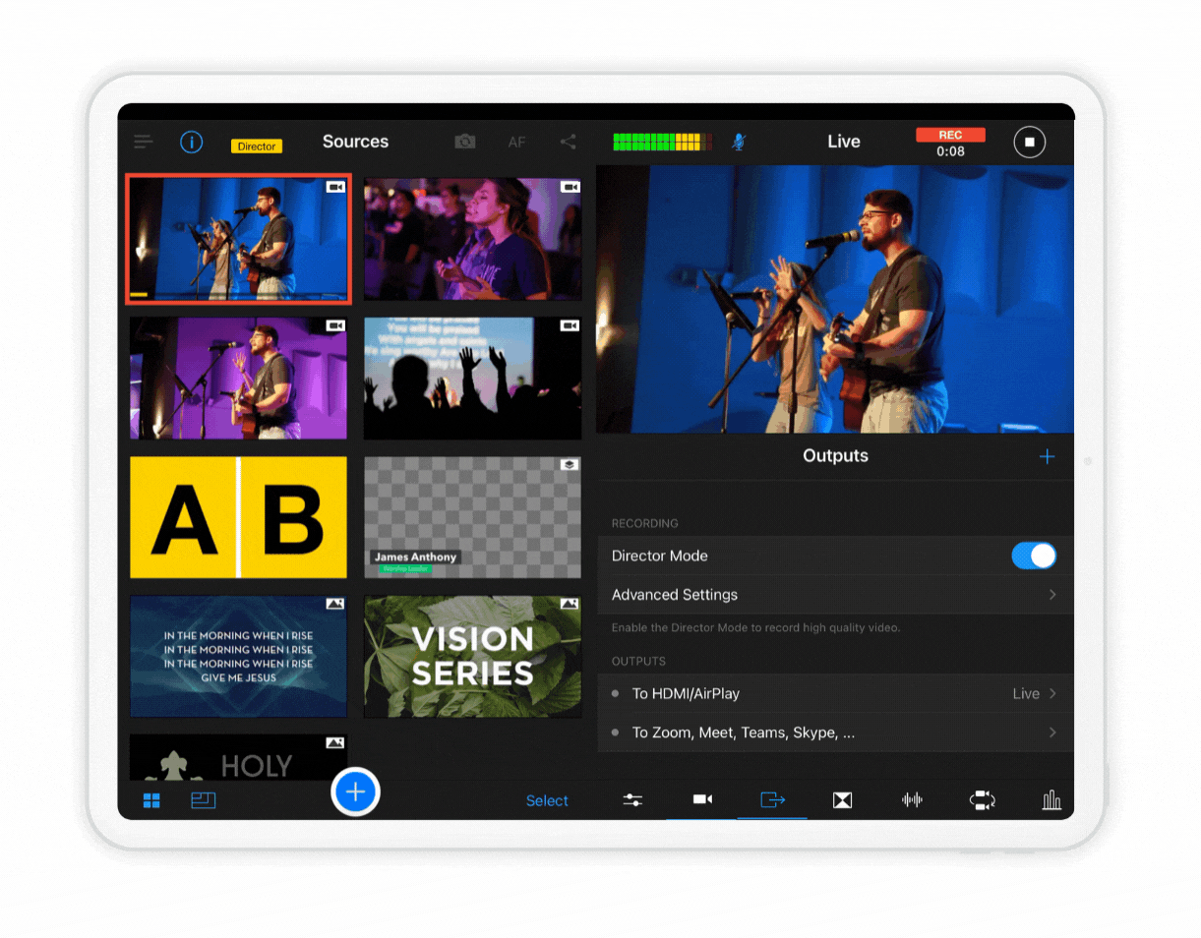Viewport: 1201px width, 938px height.
Task: Toggle the AF autofocus control
Action: 516,142
